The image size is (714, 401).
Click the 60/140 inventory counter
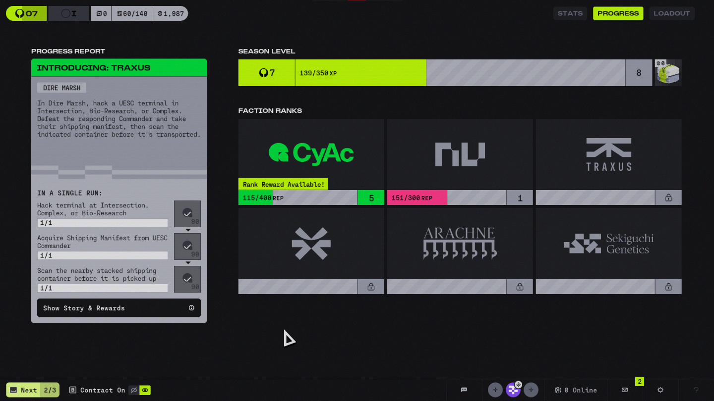point(132,13)
